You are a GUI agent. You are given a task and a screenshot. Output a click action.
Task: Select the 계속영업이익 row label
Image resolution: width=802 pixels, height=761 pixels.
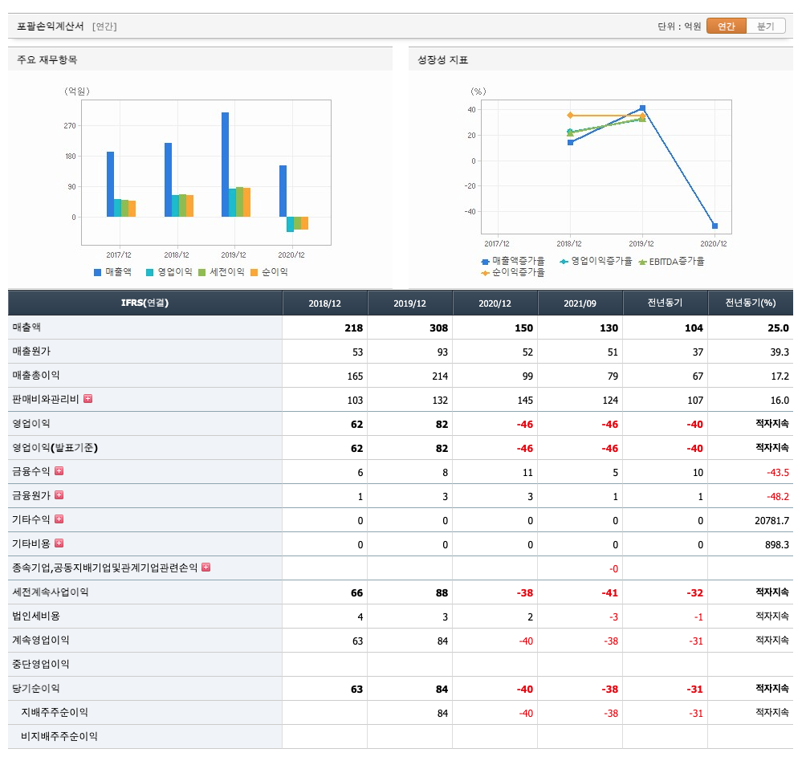[x=40, y=640]
